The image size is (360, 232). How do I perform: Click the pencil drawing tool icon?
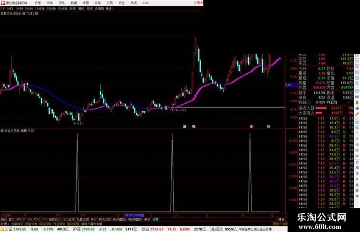click(357, 114)
